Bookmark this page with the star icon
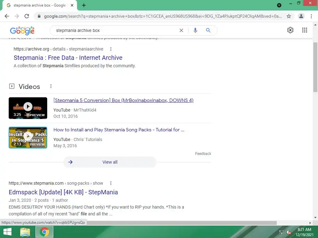The width and height of the screenshot is (318, 238). click(289, 16)
